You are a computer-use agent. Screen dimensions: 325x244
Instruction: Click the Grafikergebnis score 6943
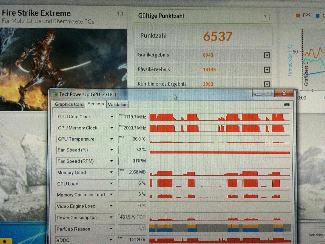tap(208, 55)
